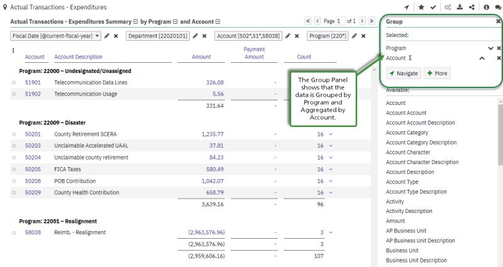Click the download export icon

[460, 7]
